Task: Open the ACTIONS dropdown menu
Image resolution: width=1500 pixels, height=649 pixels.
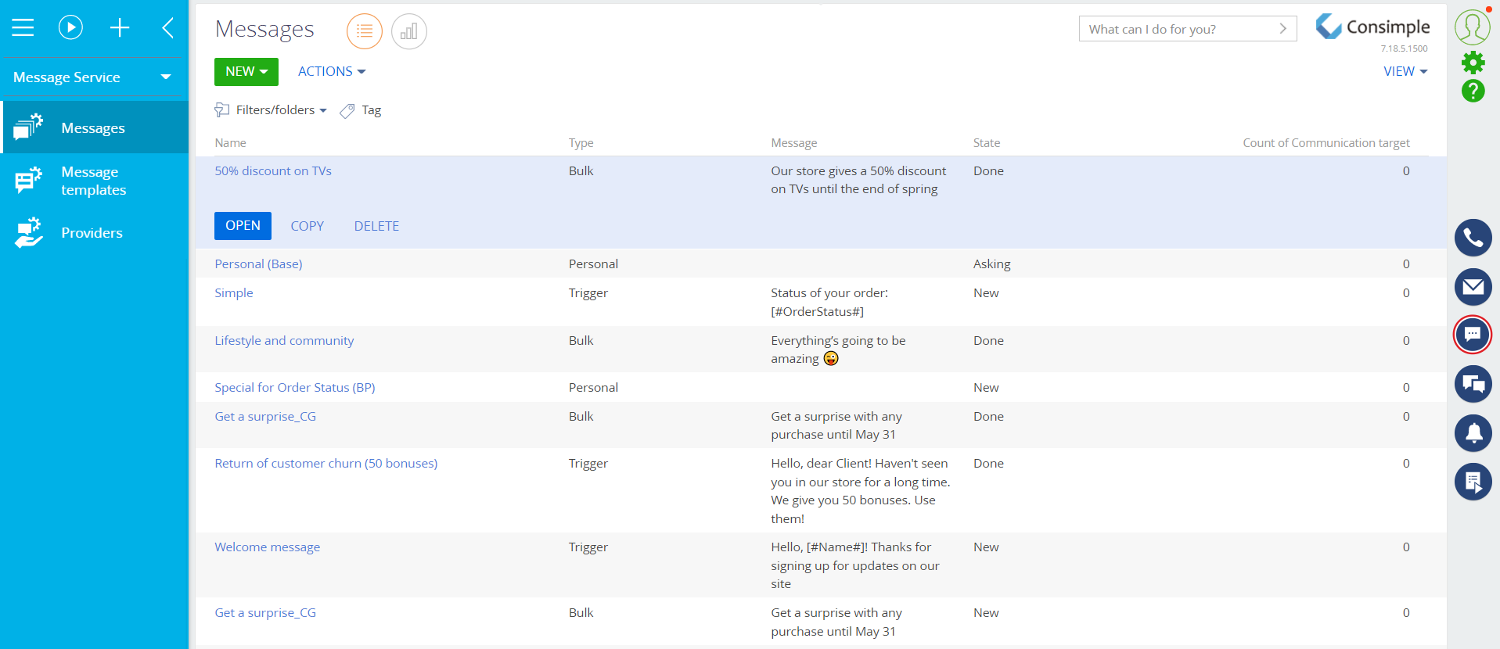Action: 332,72
